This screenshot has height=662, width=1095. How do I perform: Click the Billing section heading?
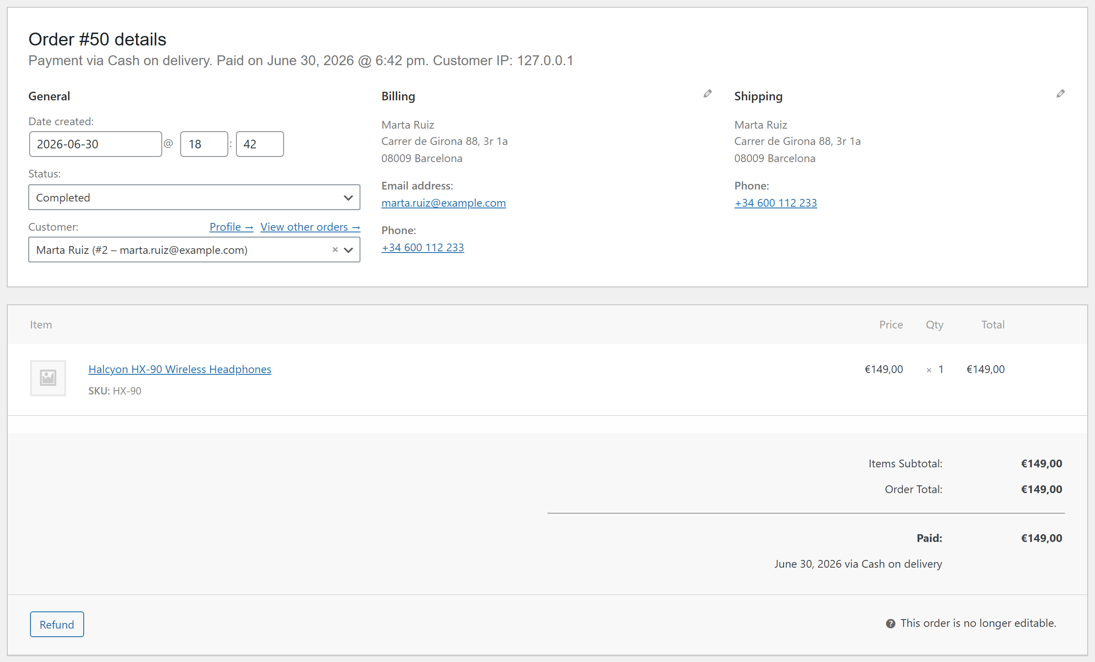(398, 96)
